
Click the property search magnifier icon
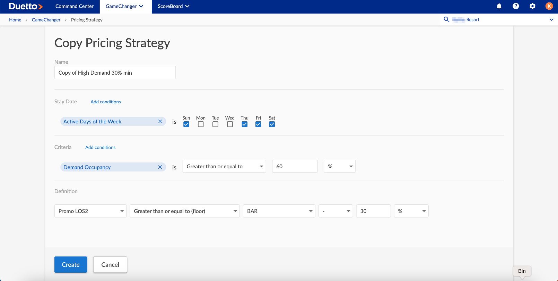pyautogui.click(x=446, y=20)
